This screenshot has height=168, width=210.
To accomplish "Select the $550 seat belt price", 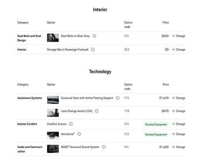I will click(x=165, y=36).
